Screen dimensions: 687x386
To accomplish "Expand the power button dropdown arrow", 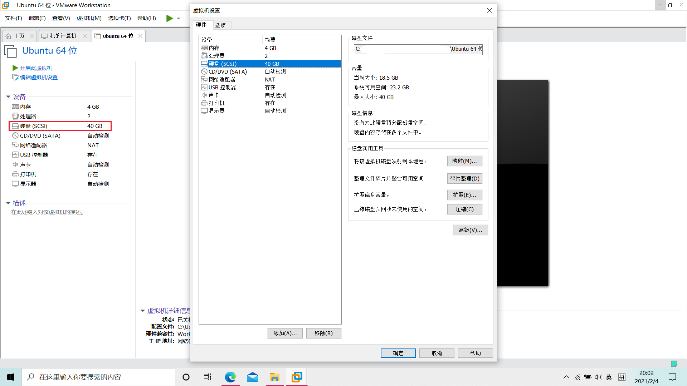I will [x=178, y=18].
